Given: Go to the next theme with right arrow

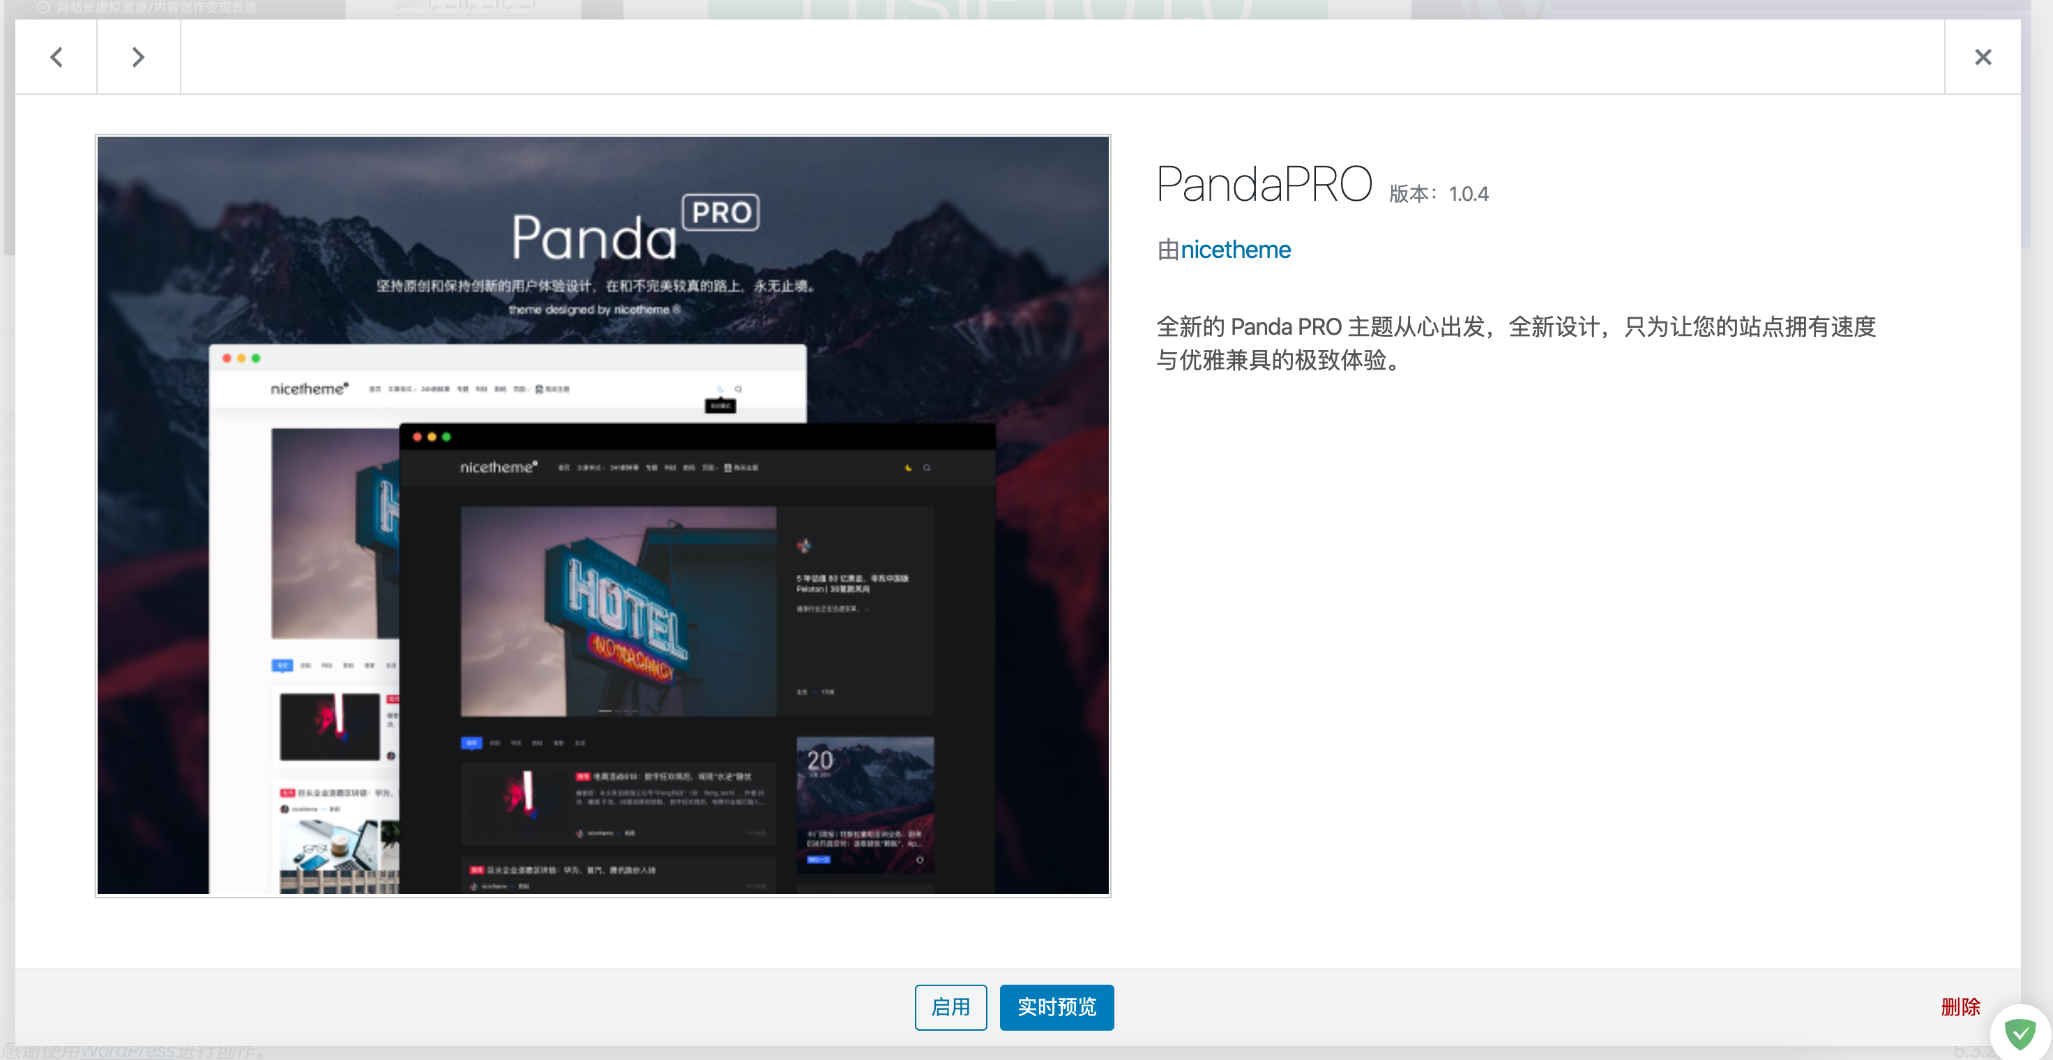Looking at the screenshot, I should 139,57.
